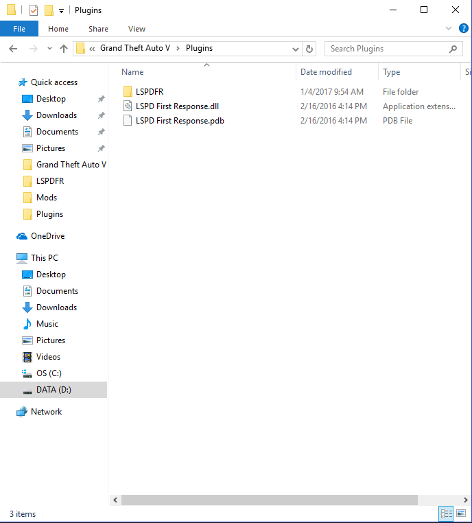Focus the Search Plugins field
This screenshot has width=472, height=523.
(393, 49)
